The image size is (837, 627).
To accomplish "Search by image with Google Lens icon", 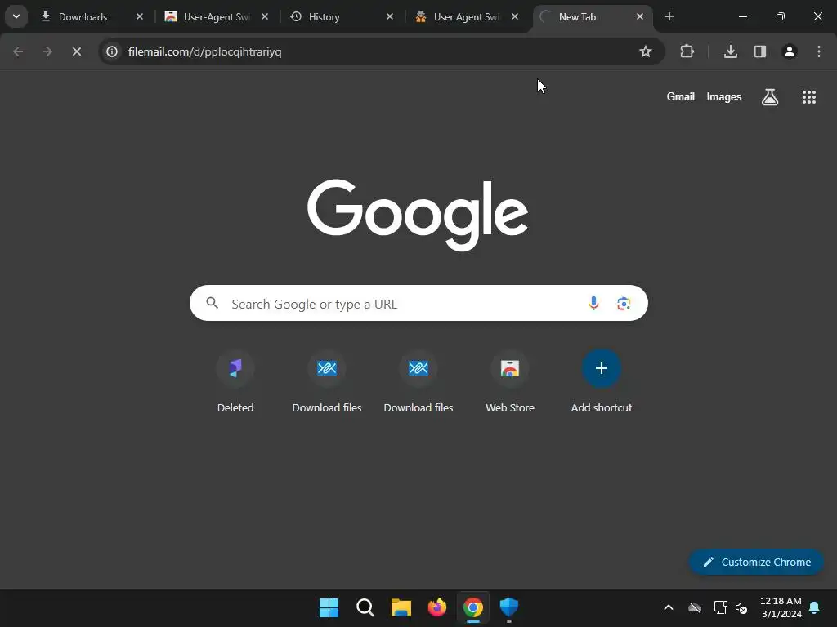I will pos(624,304).
